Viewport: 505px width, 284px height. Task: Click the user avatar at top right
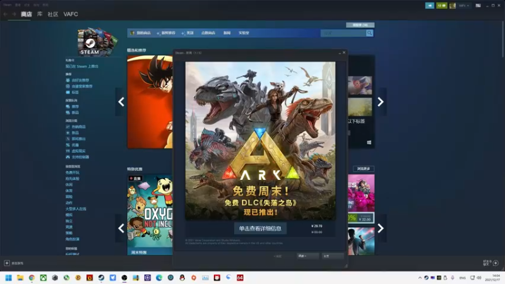click(x=453, y=6)
